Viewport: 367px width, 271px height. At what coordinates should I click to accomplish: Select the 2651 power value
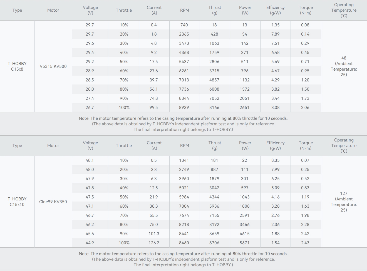point(245,108)
